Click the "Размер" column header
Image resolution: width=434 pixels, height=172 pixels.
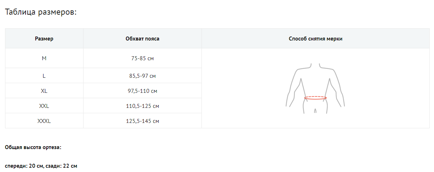(x=44, y=39)
